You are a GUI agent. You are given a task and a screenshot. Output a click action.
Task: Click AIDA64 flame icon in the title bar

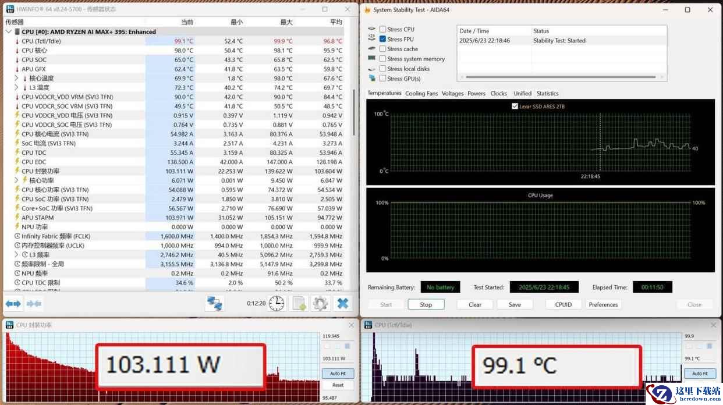click(367, 10)
